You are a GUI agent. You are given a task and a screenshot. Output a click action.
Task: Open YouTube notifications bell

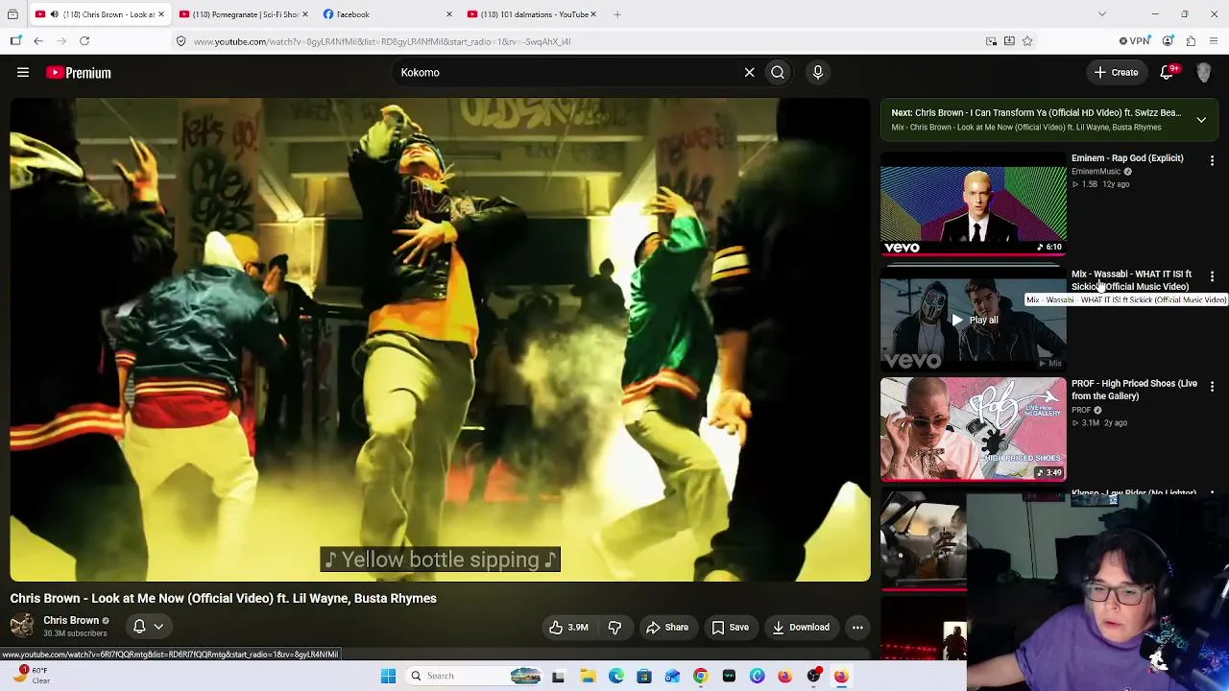pyautogui.click(x=1168, y=72)
